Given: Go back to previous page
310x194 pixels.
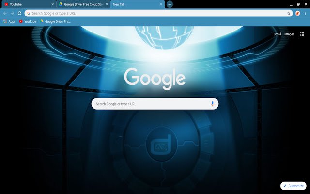Looking at the screenshot, I should coord(5,13).
